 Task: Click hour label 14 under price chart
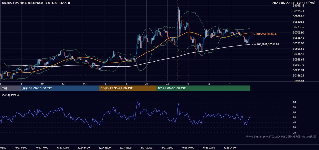[x=84, y=84]
